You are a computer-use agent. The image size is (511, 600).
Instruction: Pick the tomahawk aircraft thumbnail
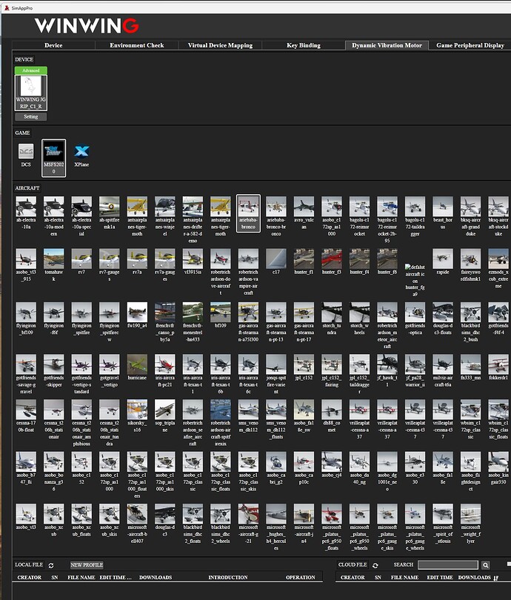pyautogui.click(x=53, y=259)
